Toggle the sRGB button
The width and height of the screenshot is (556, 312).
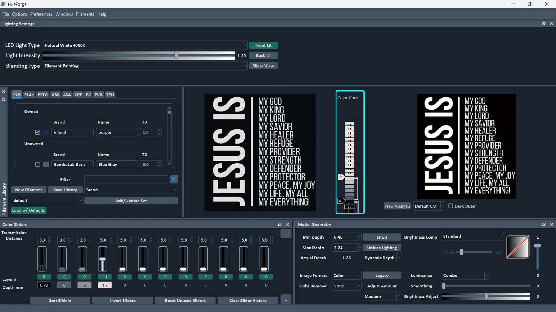[382, 237]
